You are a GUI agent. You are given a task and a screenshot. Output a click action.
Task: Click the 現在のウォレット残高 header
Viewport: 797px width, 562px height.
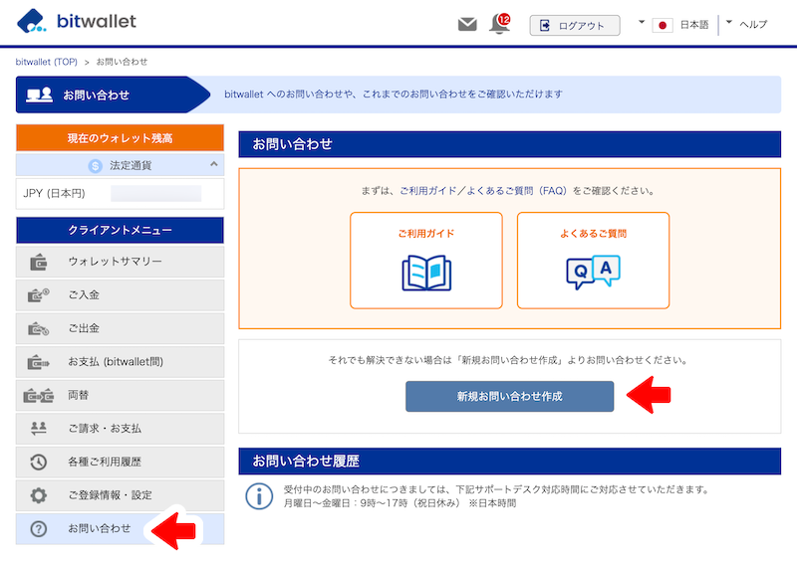pos(120,138)
